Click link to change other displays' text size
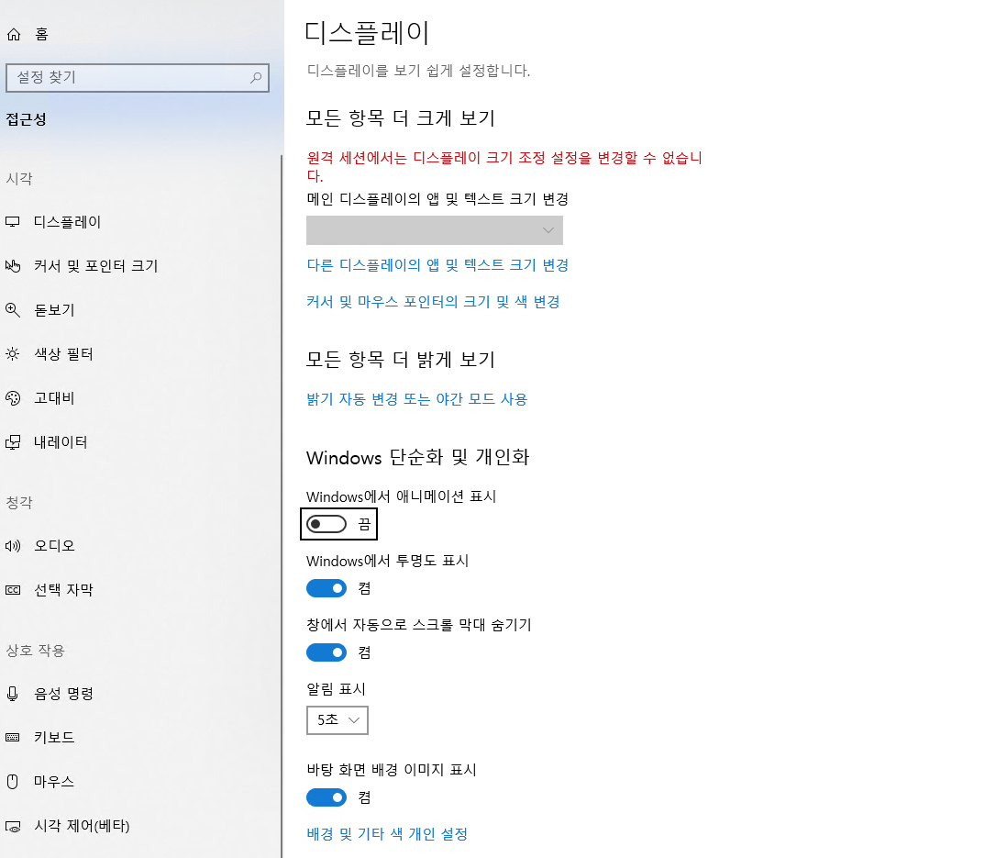 437,265
